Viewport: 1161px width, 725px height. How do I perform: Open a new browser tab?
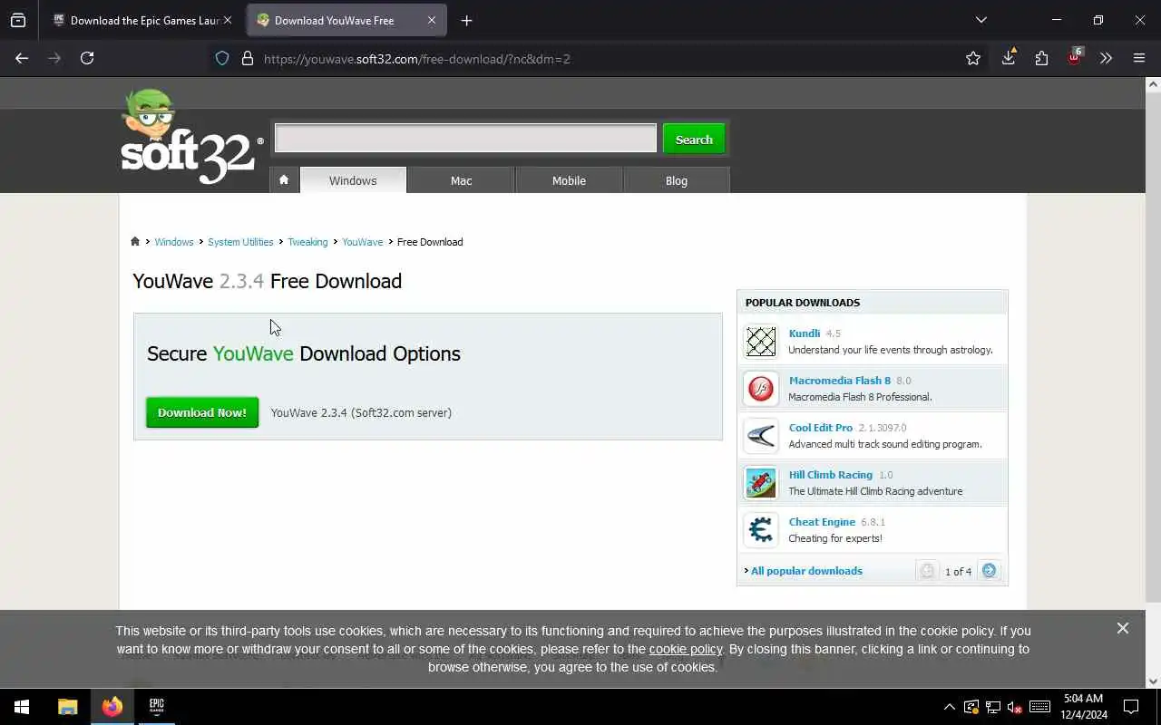466,20
